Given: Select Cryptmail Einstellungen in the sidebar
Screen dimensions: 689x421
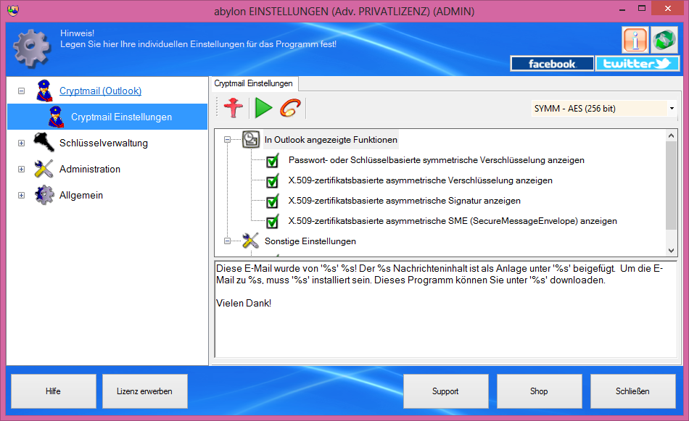Looking at the screenshot, I should 107,117.
